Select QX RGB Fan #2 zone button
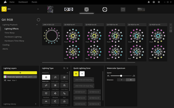 click(x=94, y=92)
